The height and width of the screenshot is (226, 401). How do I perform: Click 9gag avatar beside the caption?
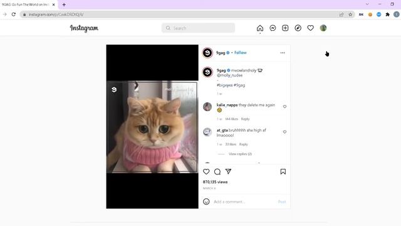[x=207, y=72]
